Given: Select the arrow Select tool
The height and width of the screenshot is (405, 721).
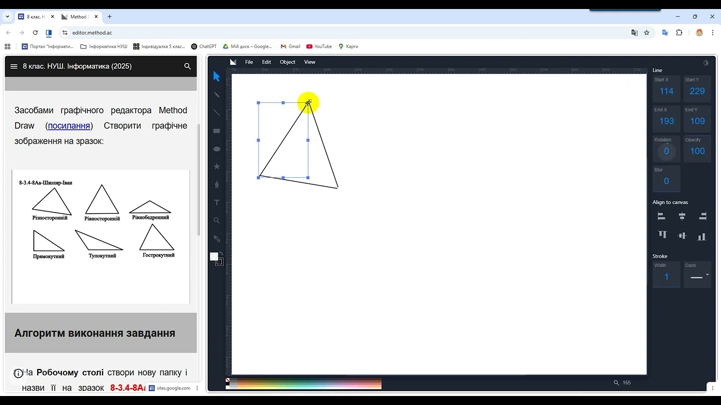Looking at the screenshot, I should 217,76.
